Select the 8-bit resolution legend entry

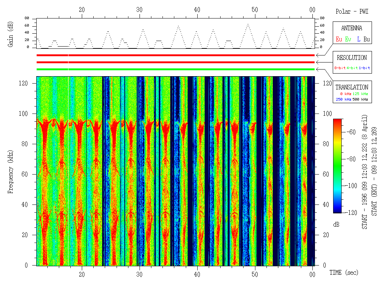(341, 68)
